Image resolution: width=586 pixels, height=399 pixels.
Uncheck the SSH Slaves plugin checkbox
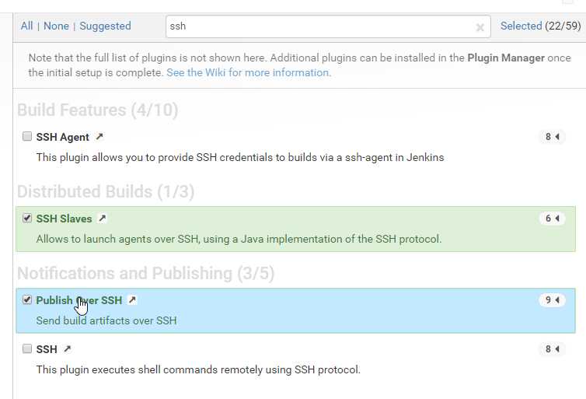click(x=27, y=218)
